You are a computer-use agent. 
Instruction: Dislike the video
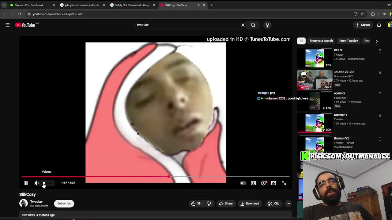[x=209, y=204]
